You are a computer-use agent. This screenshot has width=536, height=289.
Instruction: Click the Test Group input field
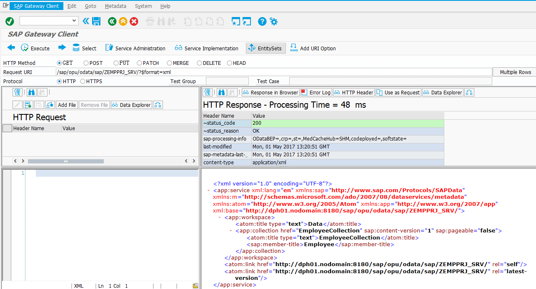tap(227, 82)
